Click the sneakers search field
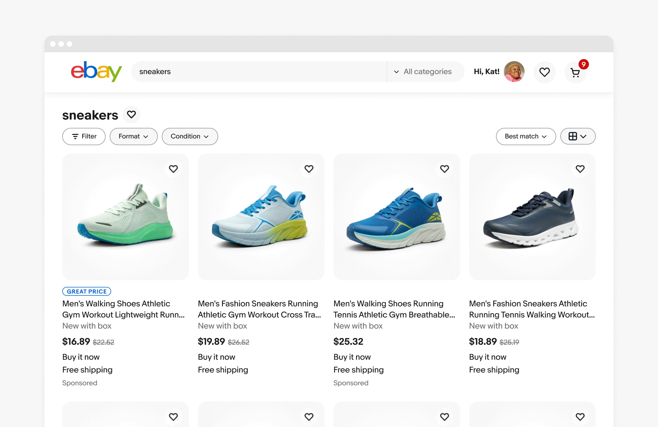This screenshot has height=427, width=658. click(x=259, y=72)
